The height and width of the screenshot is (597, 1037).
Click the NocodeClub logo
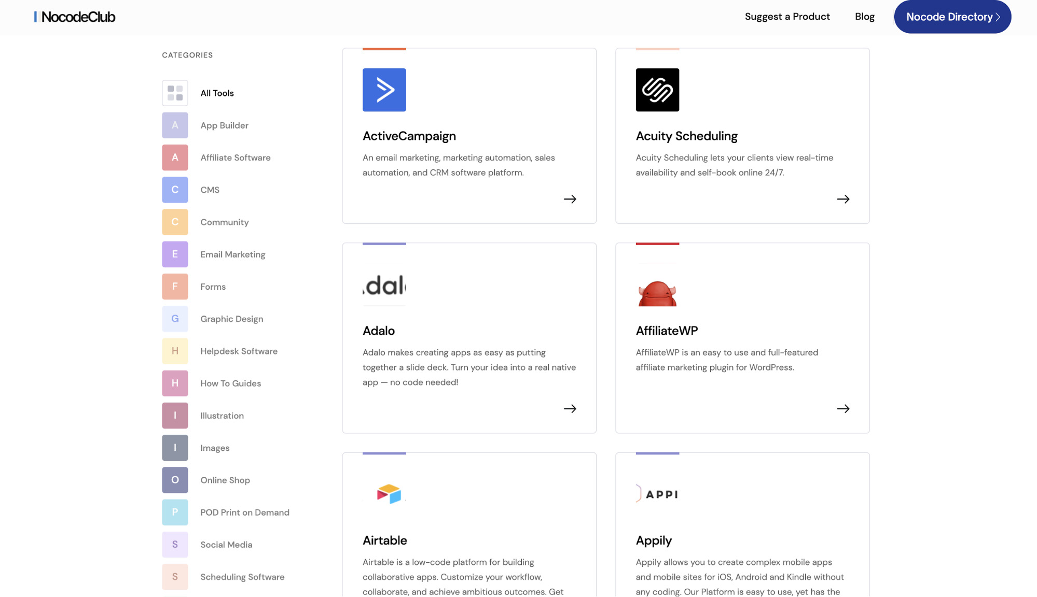click(75, 17)
